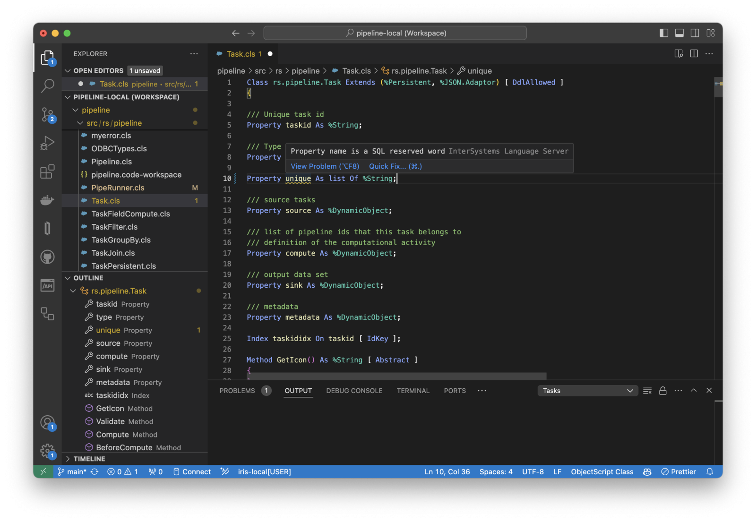
Task: Open the Source Control view
Action: click(x=48, y=115)
